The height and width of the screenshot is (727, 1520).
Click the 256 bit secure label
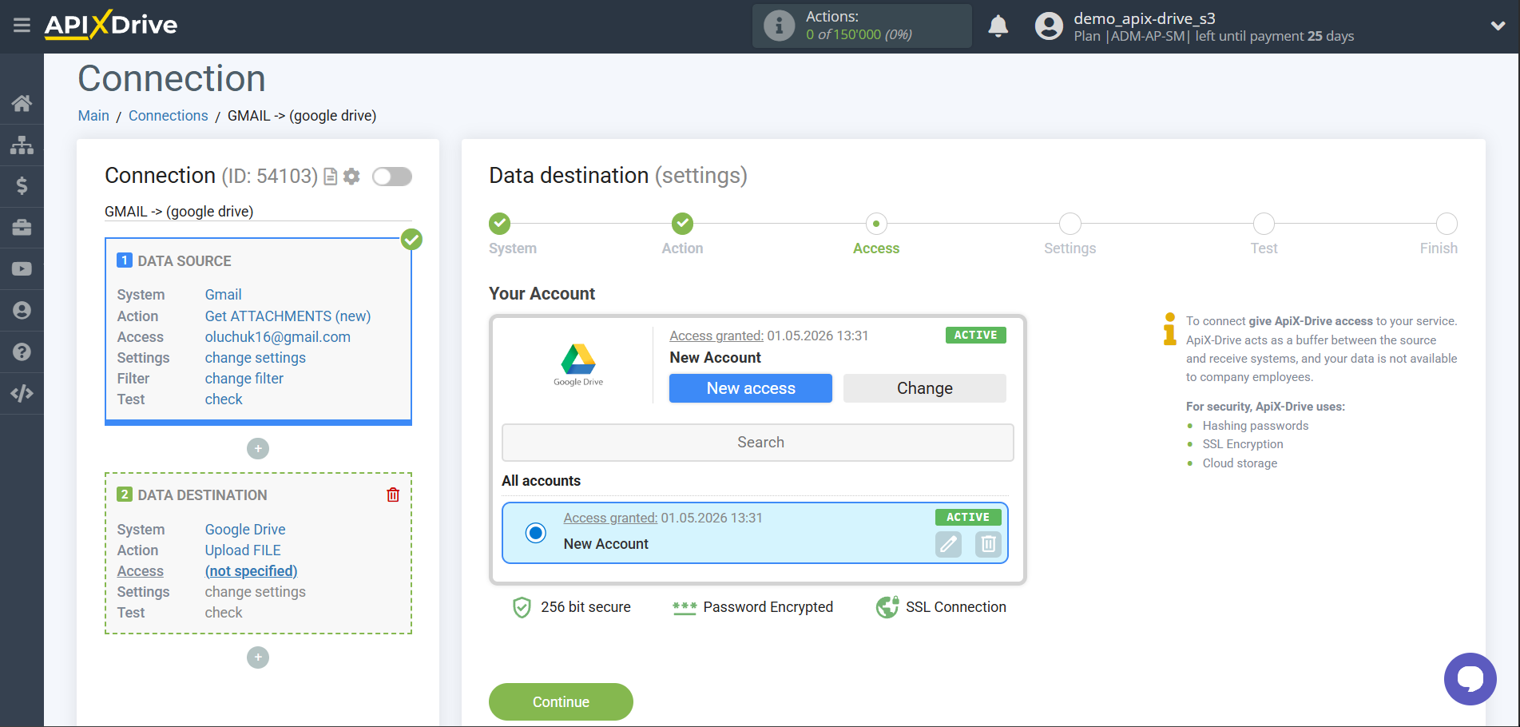pyautogui.click(x=585, y=607)
